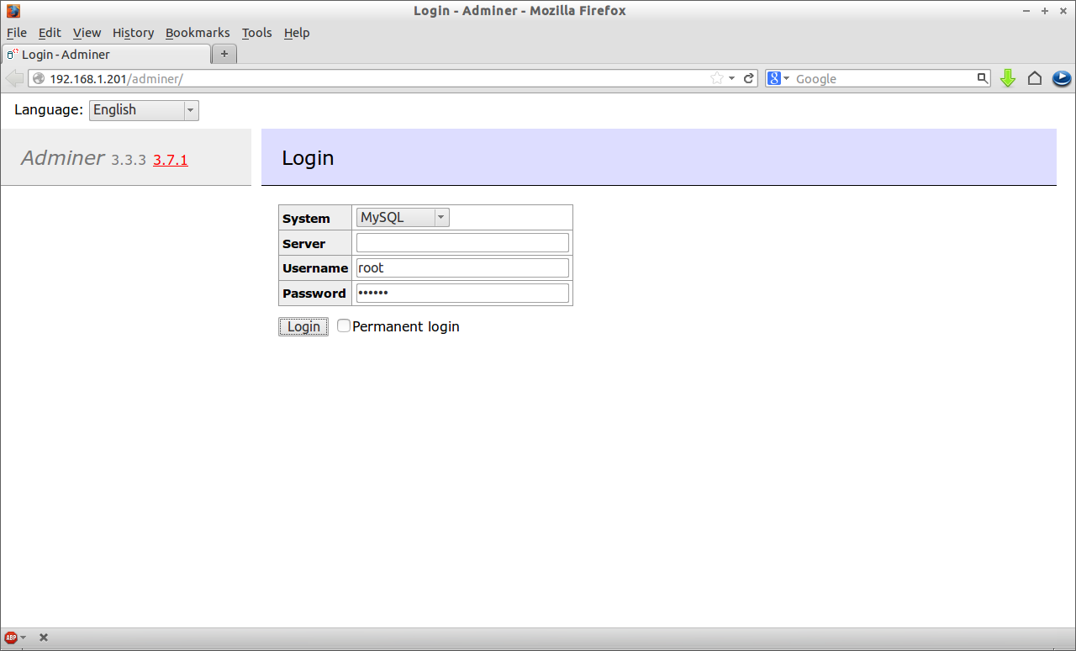Click the Firefox back arrow button
Viewport: 1076px width, 651px height.
pyautogui.click(x=14, y=78)
